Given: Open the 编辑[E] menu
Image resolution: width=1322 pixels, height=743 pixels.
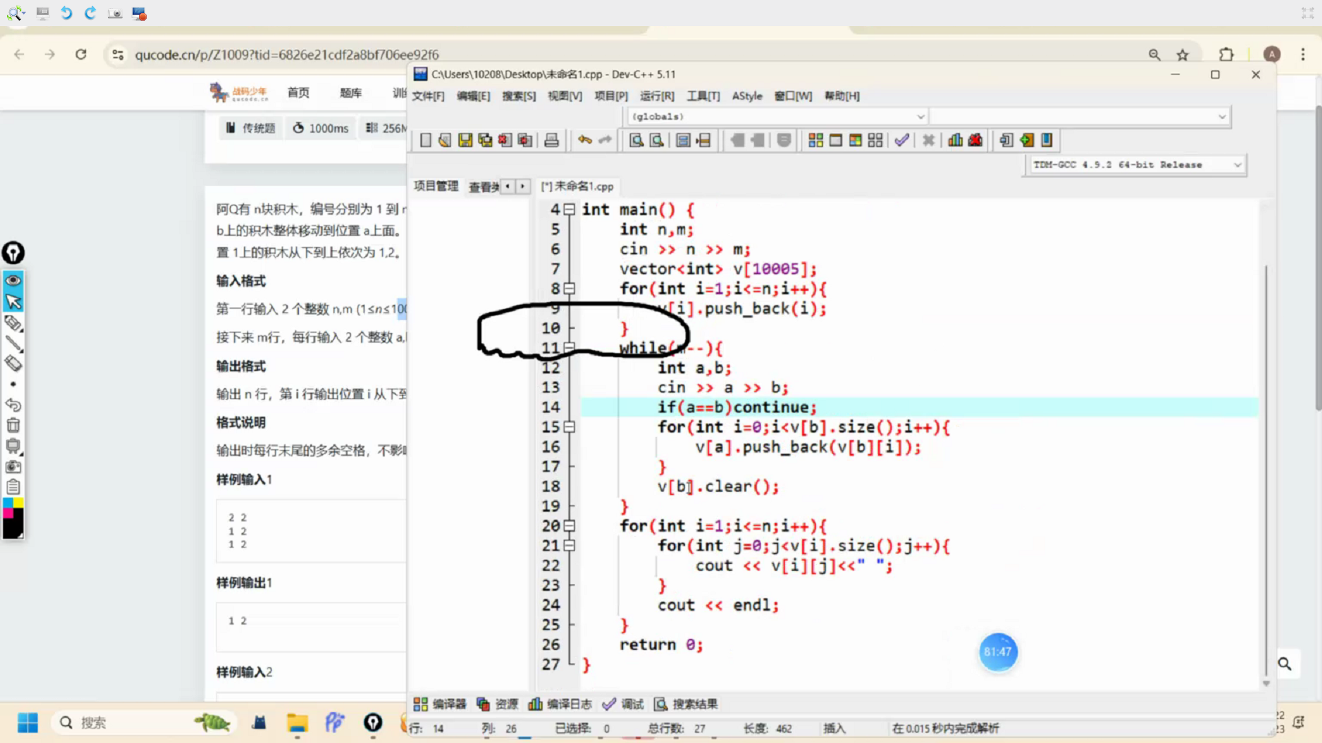Looking at the screenshot, I should [474, 96].
